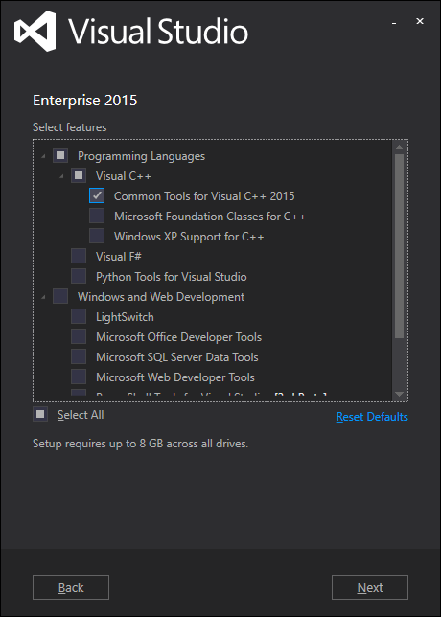Click the Next button

pyautogui.click(x=370, y=587)
